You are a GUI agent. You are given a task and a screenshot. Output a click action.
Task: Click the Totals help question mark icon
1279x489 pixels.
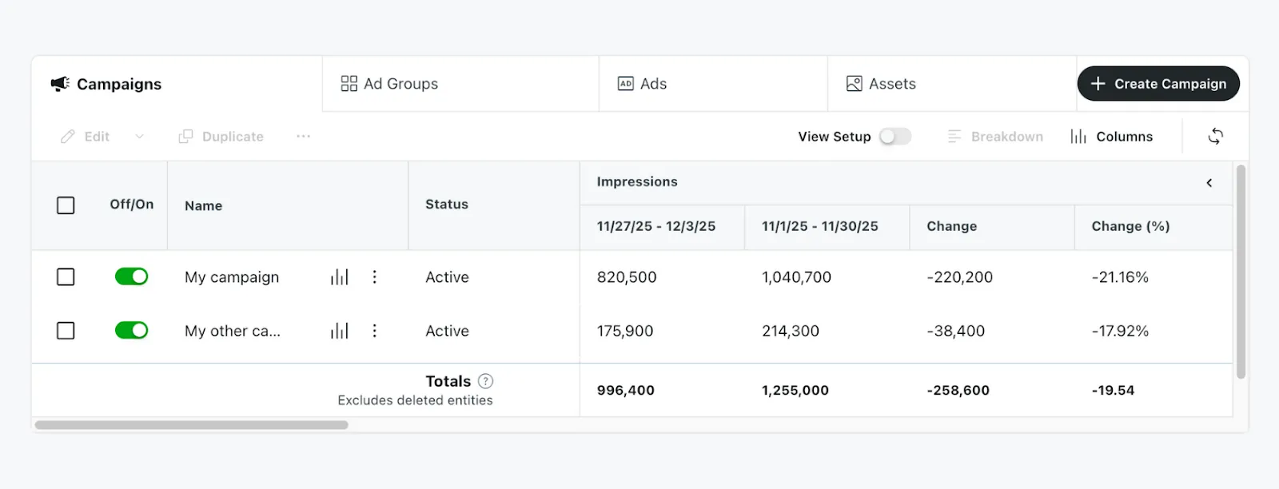click(485, 381)
